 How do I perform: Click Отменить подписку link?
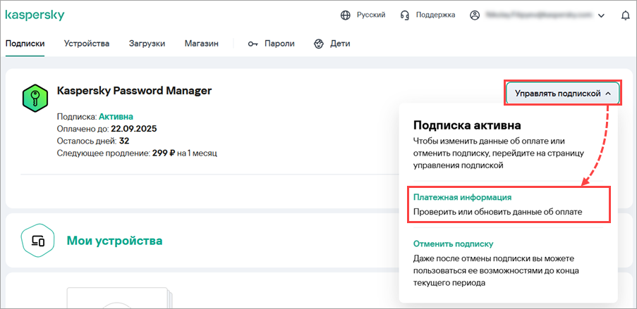454,244
